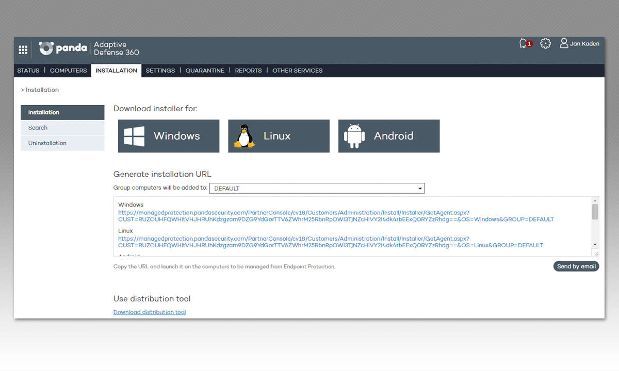Download the Android installer
This screenshot has width=619, height=371.
[389, 136]
